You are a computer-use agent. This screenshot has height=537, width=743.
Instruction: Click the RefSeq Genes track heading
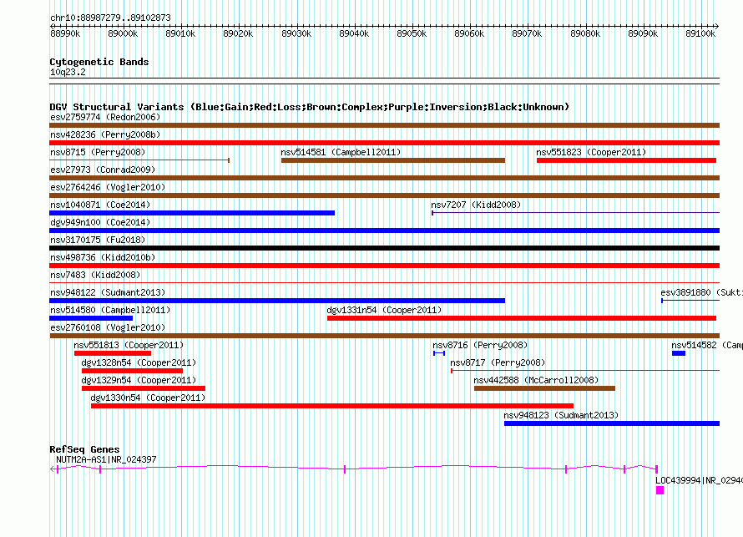84,448
